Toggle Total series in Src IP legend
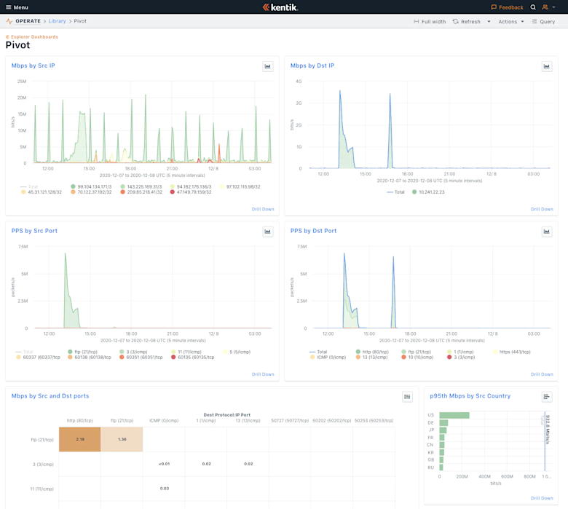Screen dimensions: 568x509 pyautogui.click(x=29, y=186)
